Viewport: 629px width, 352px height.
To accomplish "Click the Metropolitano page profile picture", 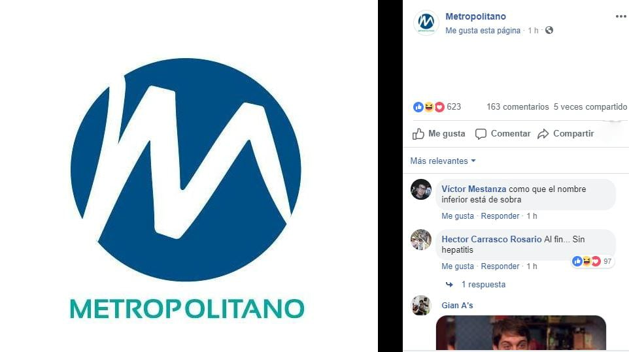I will click(426, 22).
